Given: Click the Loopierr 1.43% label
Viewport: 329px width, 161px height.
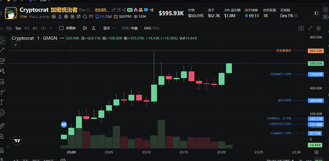Looking at the screenshot, I should click(281, 133).
